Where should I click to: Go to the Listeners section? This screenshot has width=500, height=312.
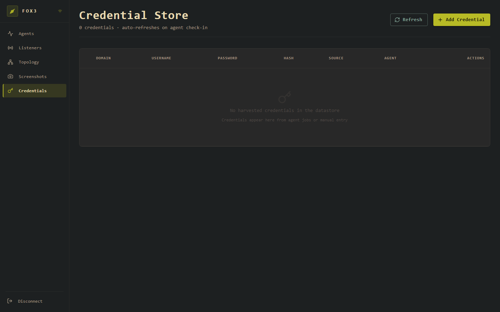34,48
